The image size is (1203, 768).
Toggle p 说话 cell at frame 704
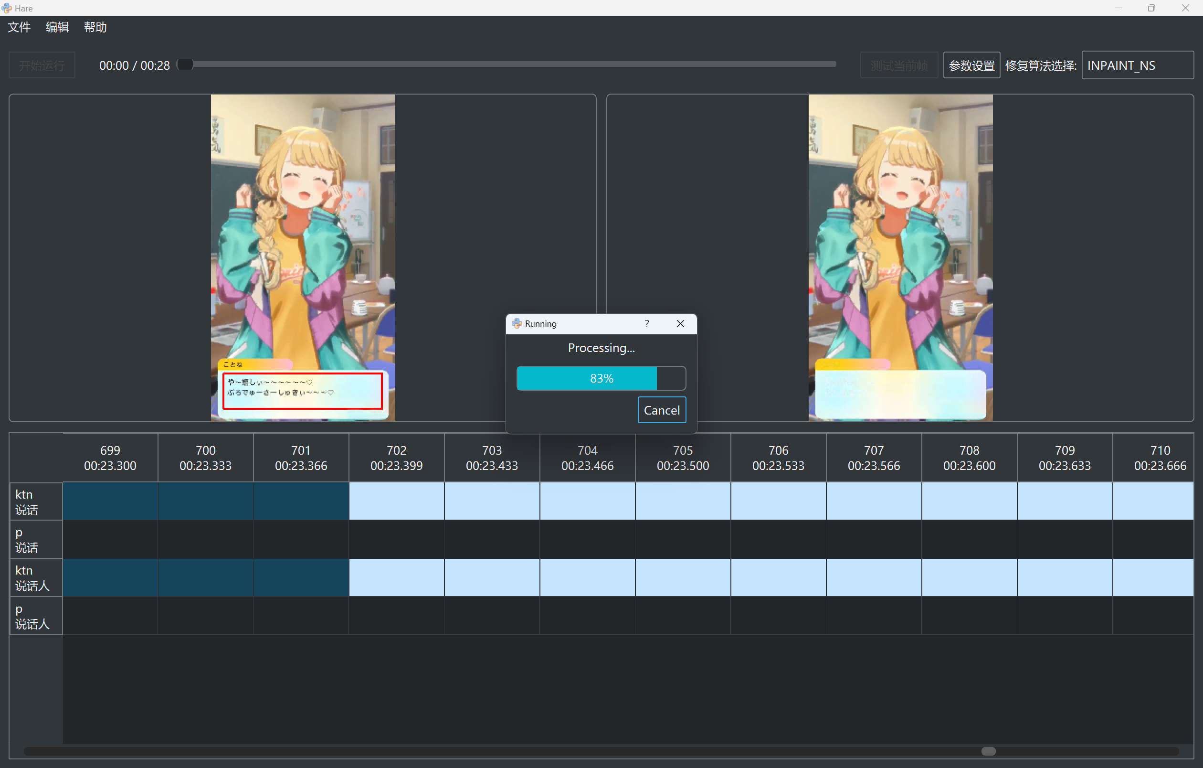coord(587,539)
